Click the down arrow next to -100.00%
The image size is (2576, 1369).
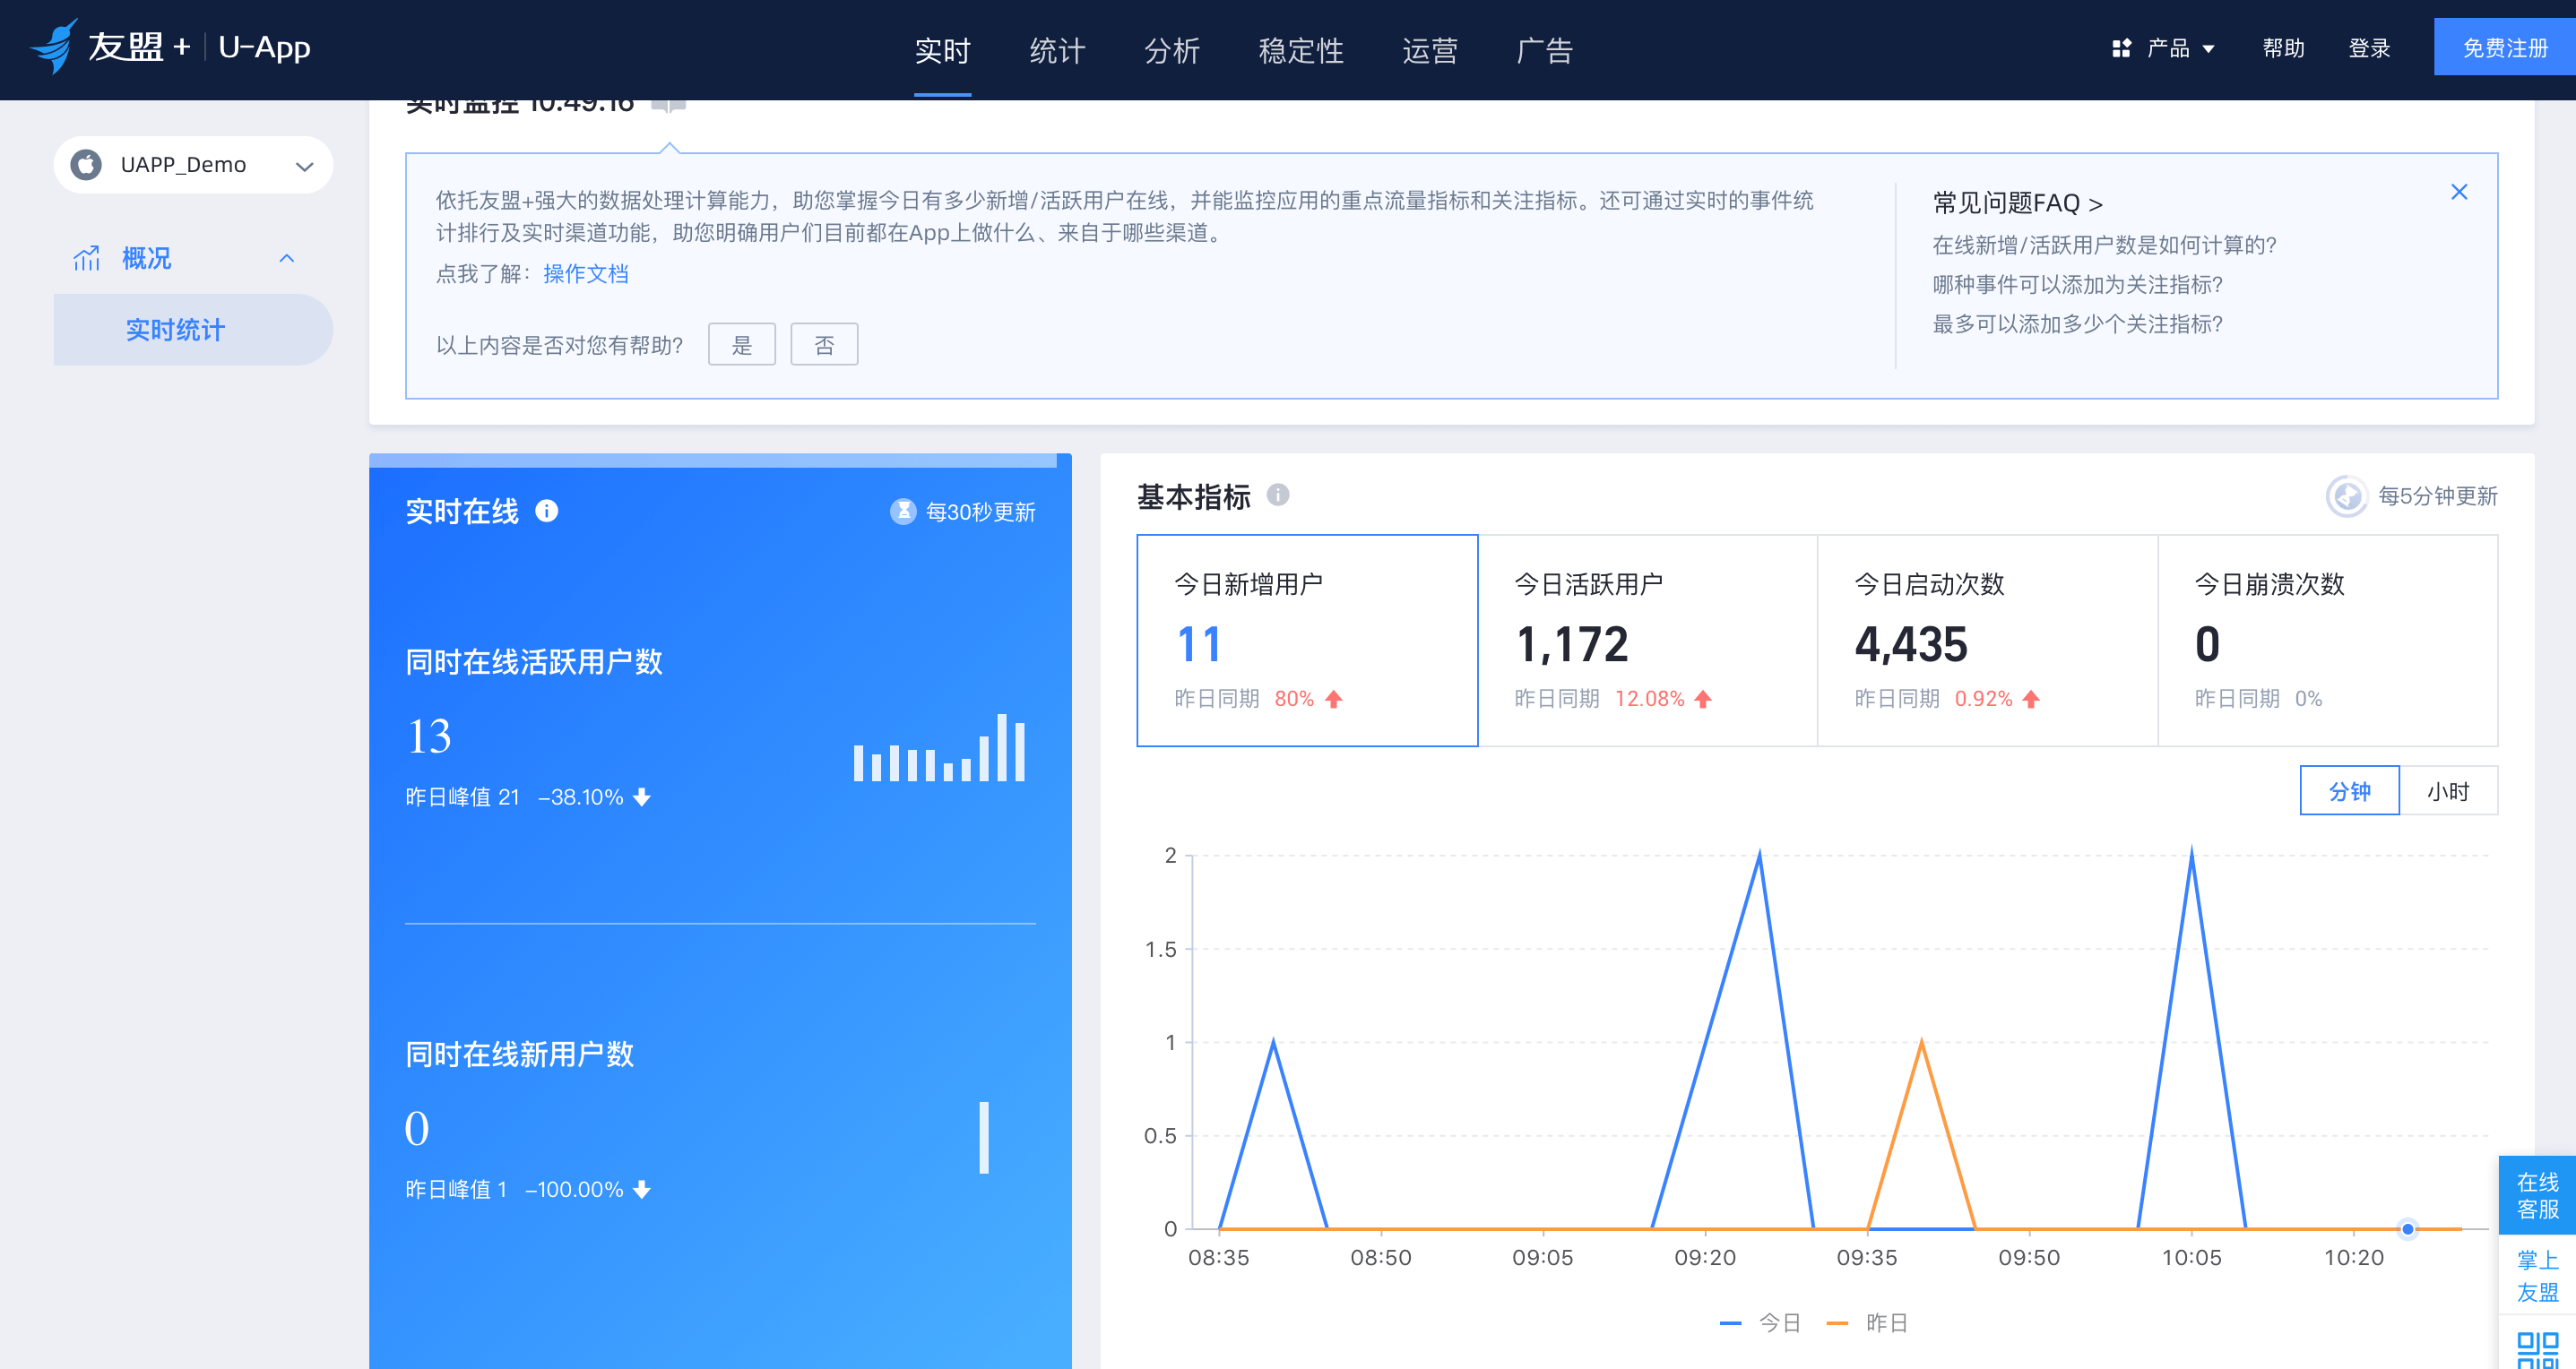[642, 1189]
